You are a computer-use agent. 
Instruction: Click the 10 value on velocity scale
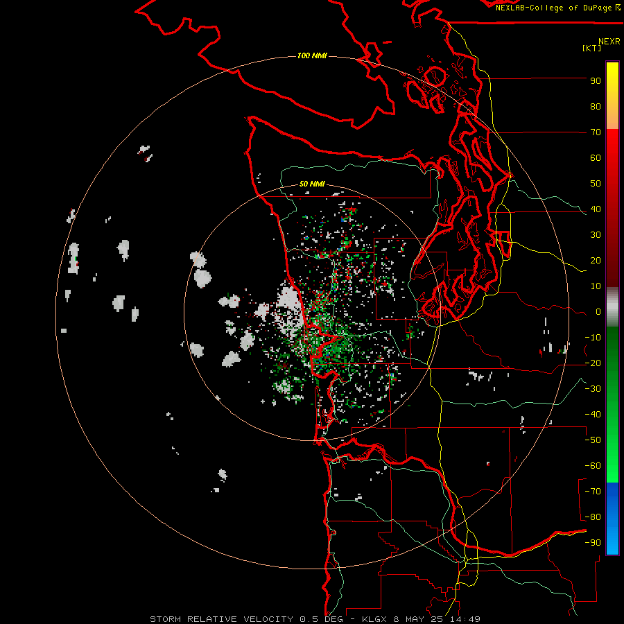pos(596,286)
